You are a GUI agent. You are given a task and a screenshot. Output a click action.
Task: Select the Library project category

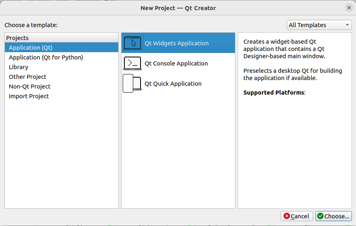19,67
